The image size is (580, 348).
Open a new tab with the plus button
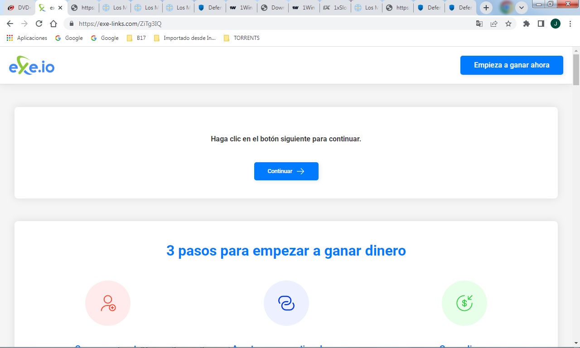pos(486,8)
